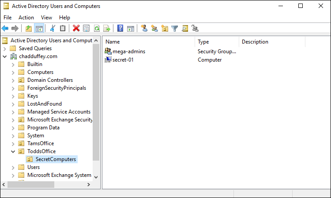This screenshot has height=198, width=331.
Task: Click horizontal scrollbar right arrow in tree
Action: coord(89,184)
